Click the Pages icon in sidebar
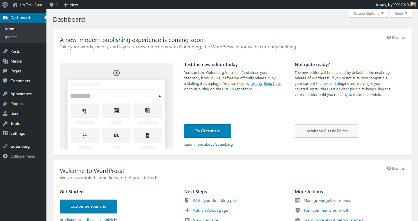418x221 pixels. [x=5, y=71]
